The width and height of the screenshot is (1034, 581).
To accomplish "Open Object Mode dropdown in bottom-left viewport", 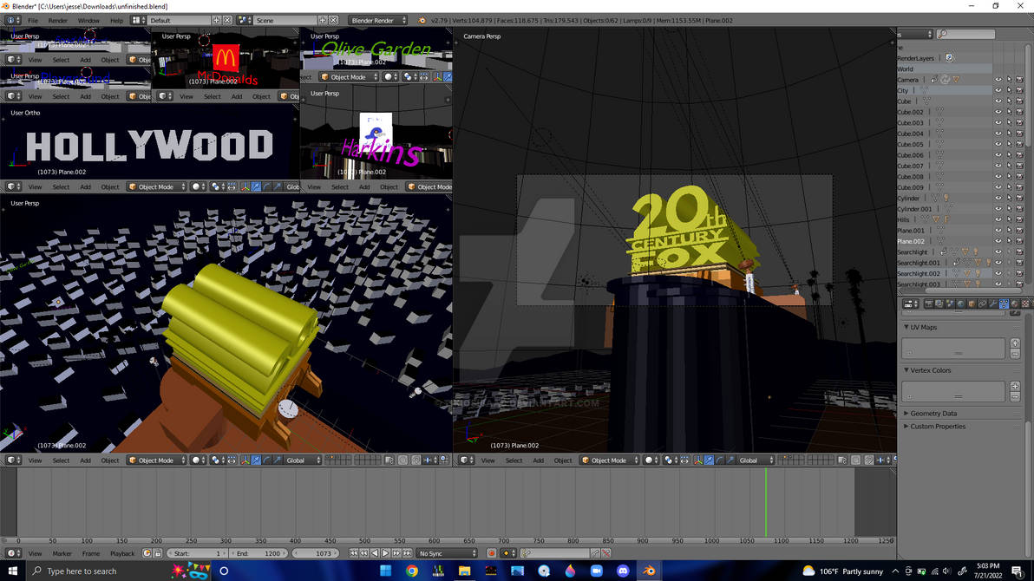I will [157, 460].
